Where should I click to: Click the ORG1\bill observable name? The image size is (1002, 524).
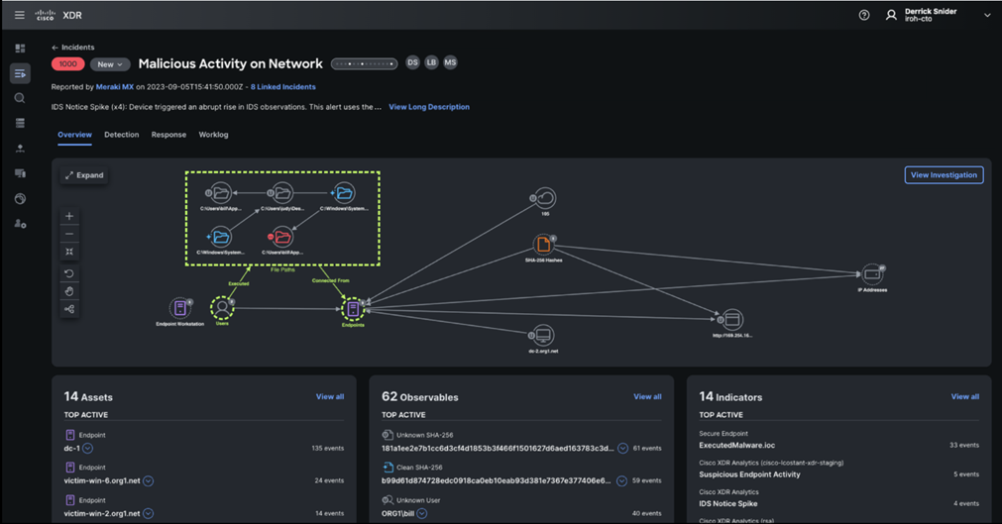(397, 514)
